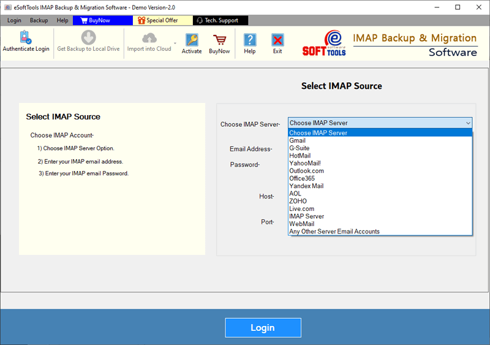The width and height of the screenshot is (490, 345).
Task: Open Help from the toolbar question icon
Action: 250,43
